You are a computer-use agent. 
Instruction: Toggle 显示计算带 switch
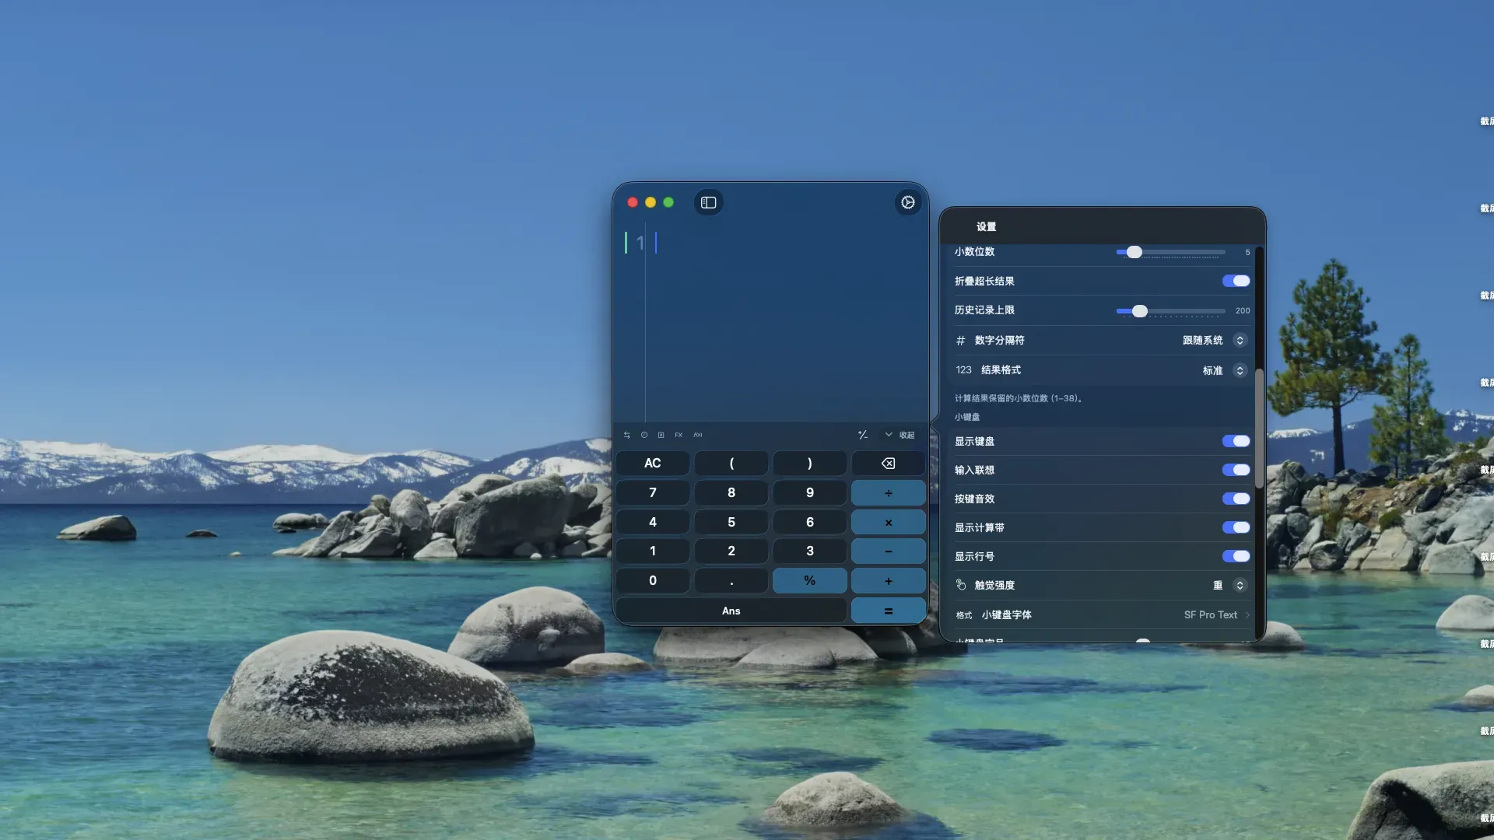[x=1236, y=527]
